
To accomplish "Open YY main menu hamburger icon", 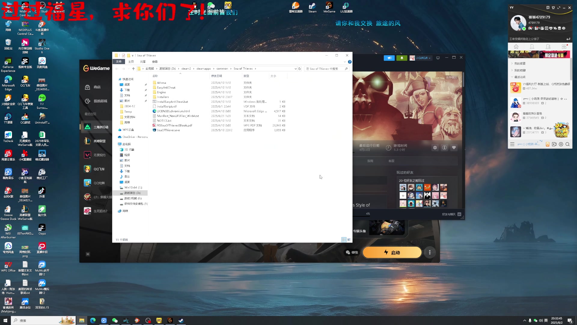I will coord(512,144).
